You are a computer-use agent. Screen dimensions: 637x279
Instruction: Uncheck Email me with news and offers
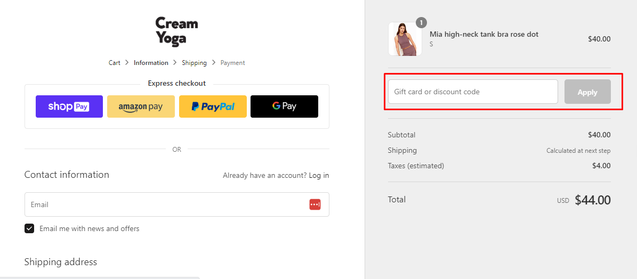[29, 228]
